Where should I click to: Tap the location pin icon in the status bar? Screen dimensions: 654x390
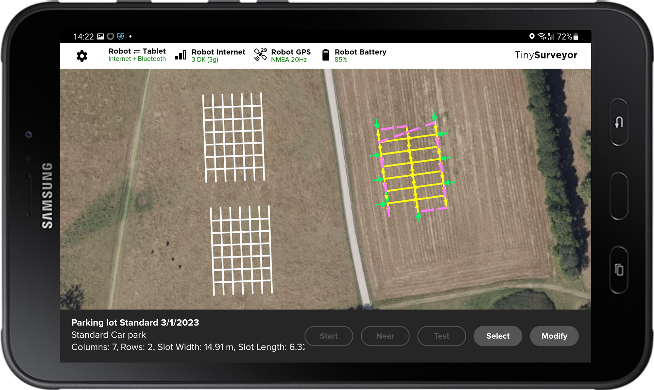tap(531, 37)
